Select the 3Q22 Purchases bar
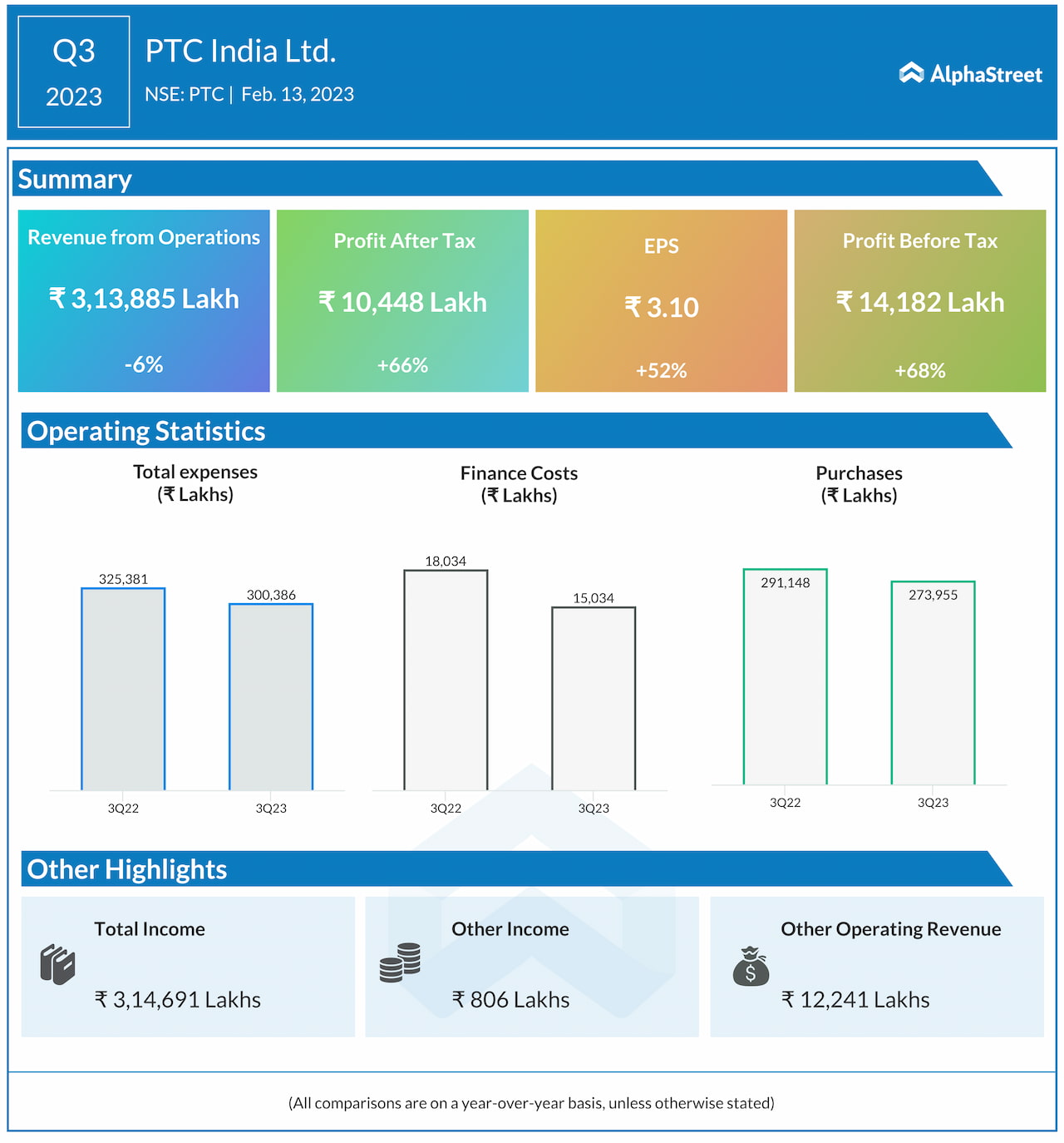 785,677
